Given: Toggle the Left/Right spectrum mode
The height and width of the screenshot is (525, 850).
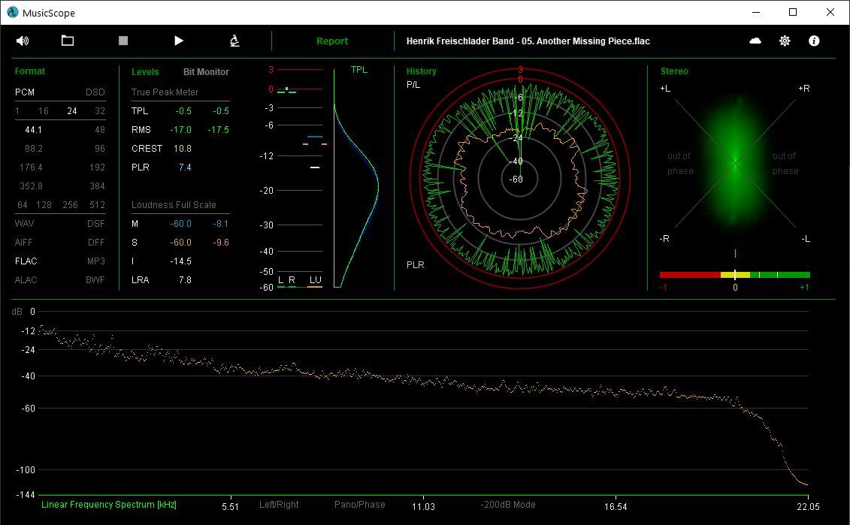Looking at the screenshot, I should point(279,505).
